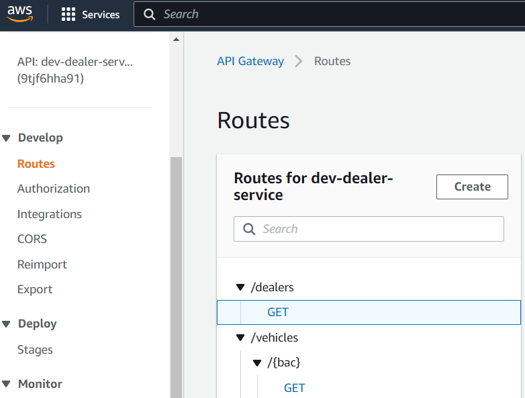Collapse the /{bac} route node
525x398 pixels.
coord(257,363)
